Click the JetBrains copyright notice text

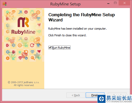24,84
